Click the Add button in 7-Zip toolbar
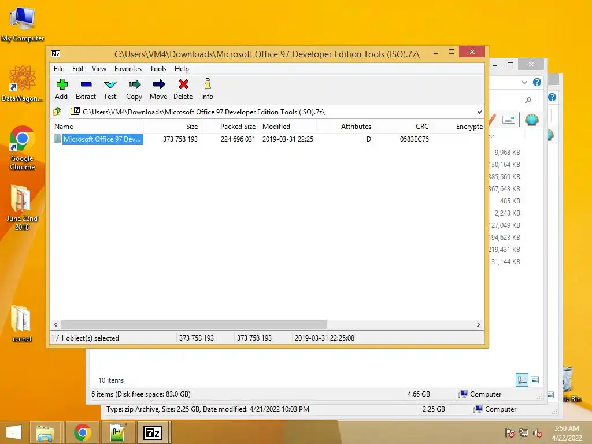The image size is (592, 444). pos(61,89)
